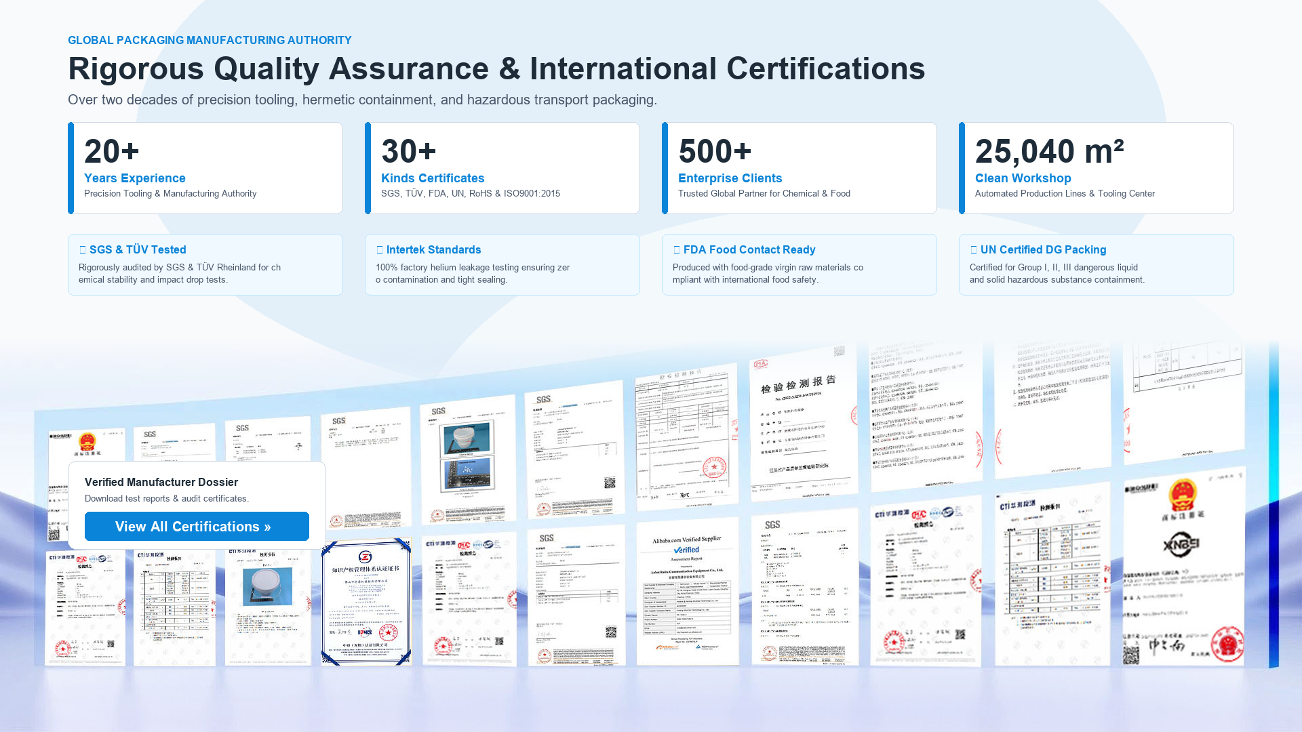Click the 'Clean Workshop' label
Screen dimensions: 1302x732
[x=1023, y=178]
